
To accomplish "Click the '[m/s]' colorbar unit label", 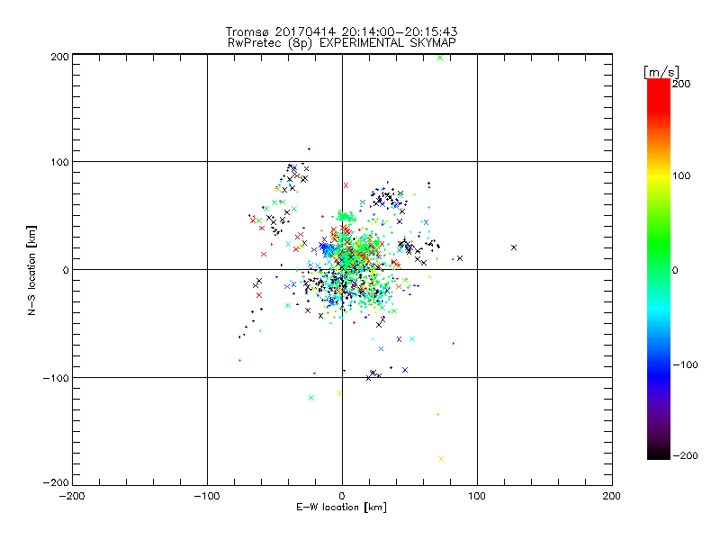I will pos(661,72).
